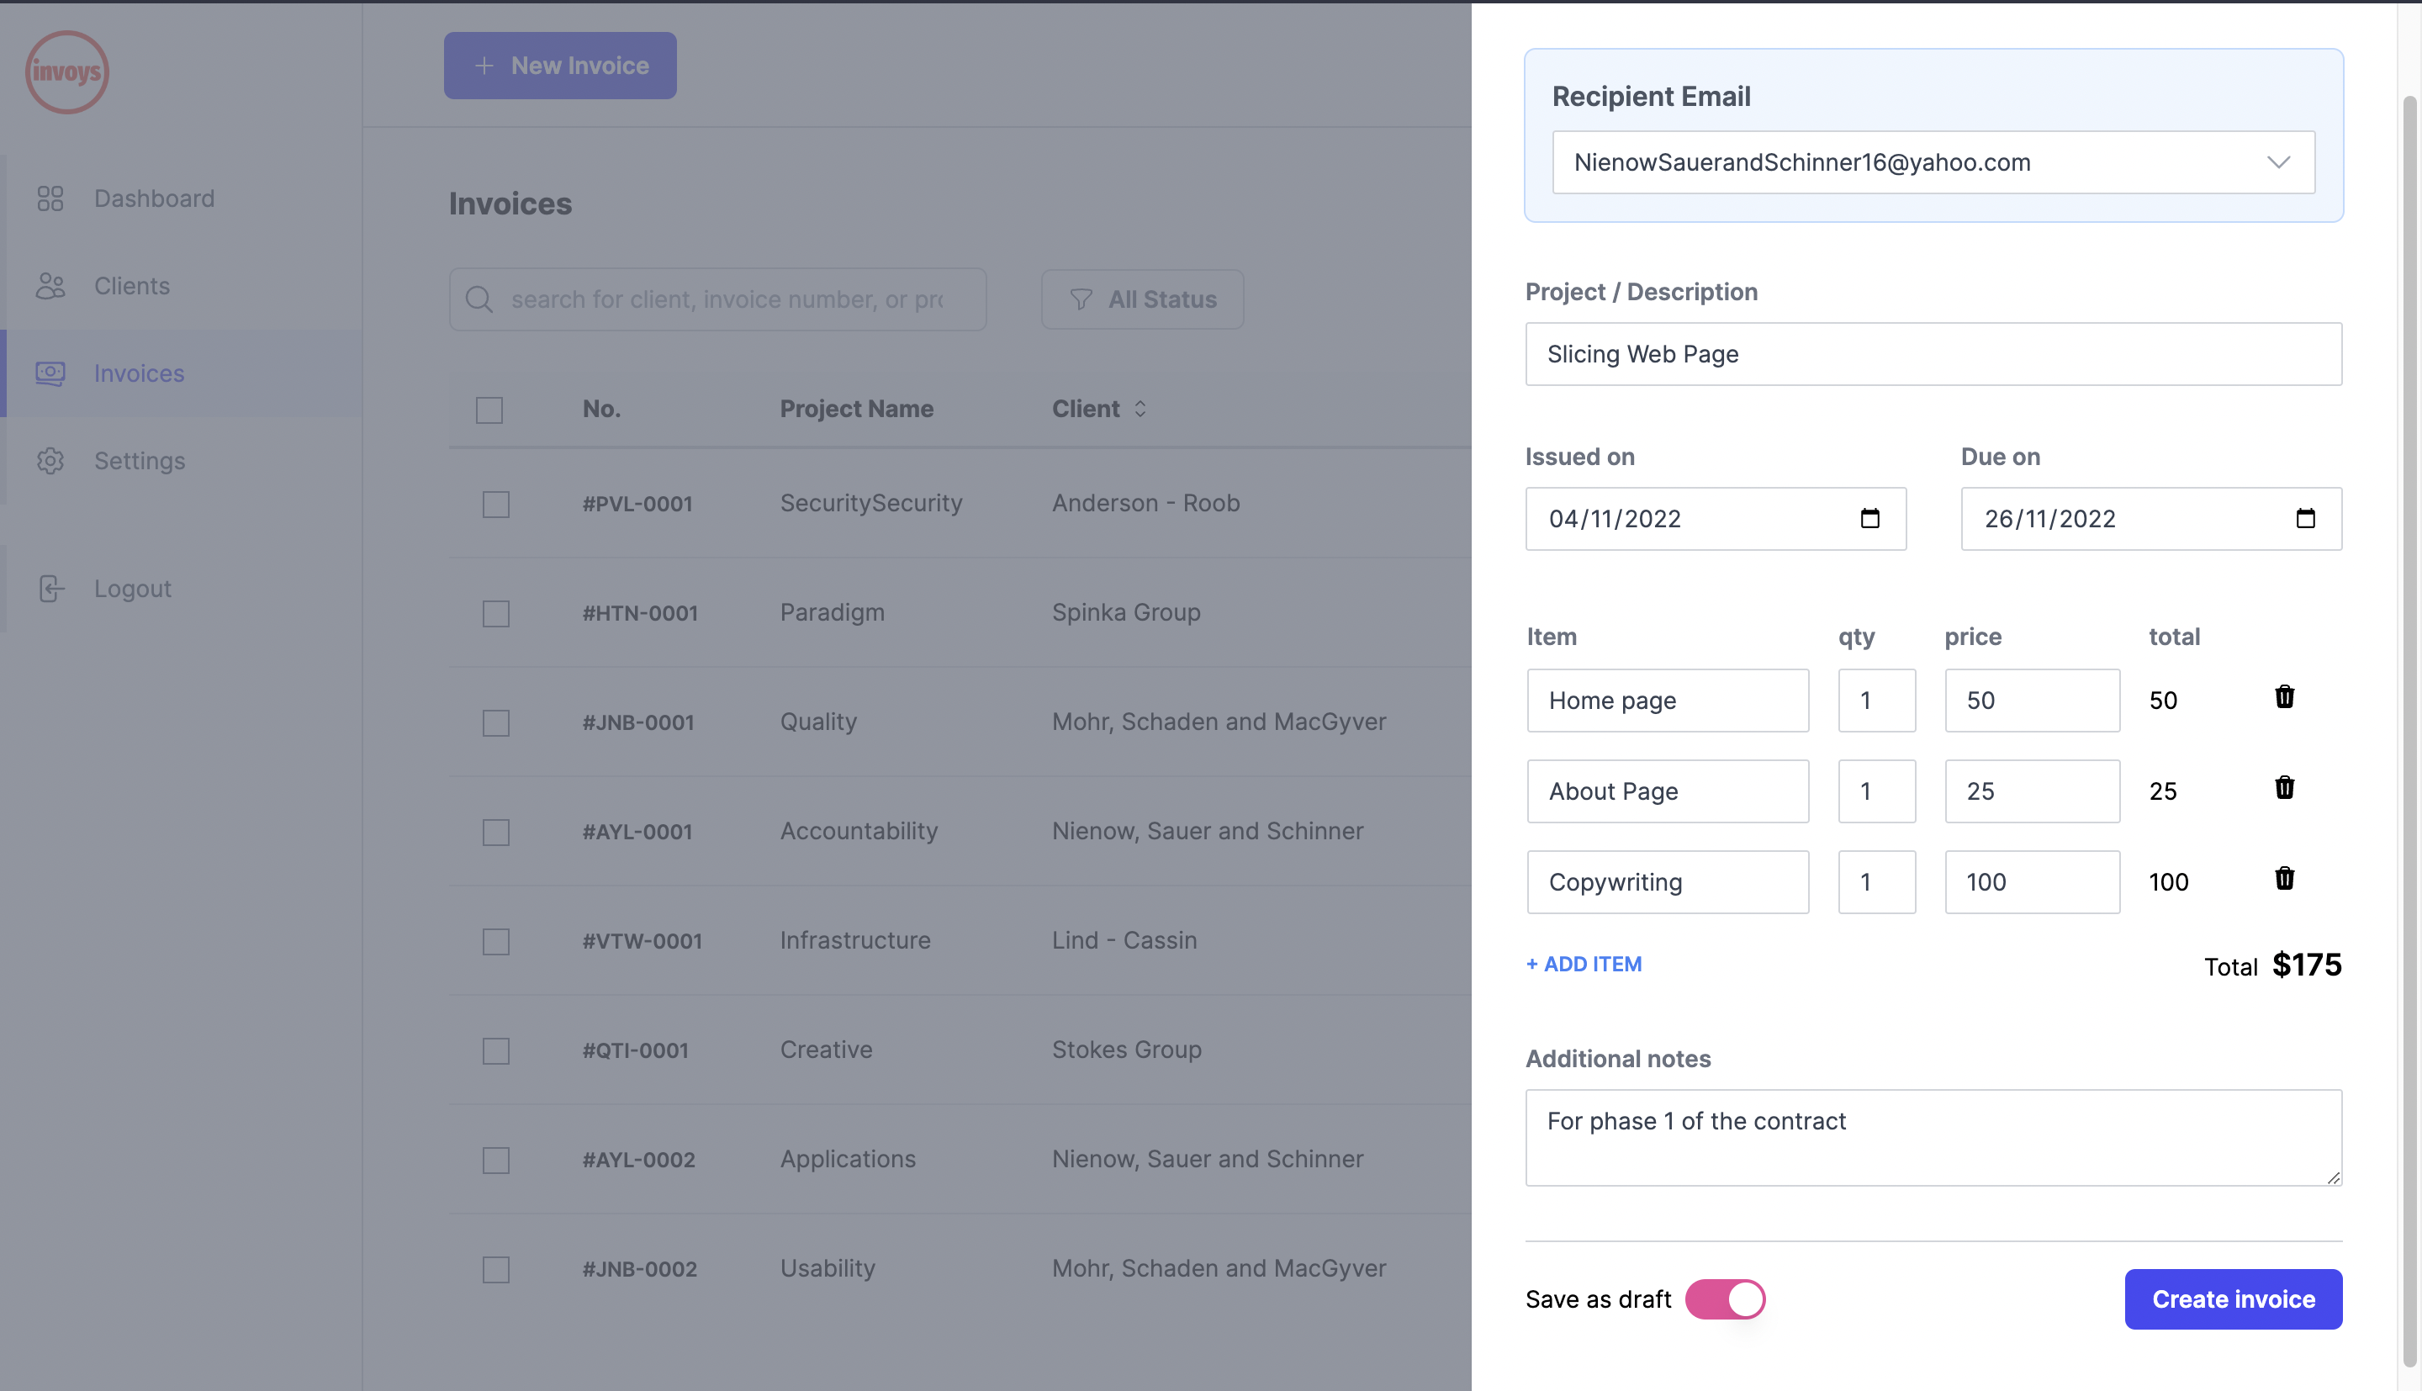
Task: Click the Spinka Group client cell
Action: tap(1126, 612)
